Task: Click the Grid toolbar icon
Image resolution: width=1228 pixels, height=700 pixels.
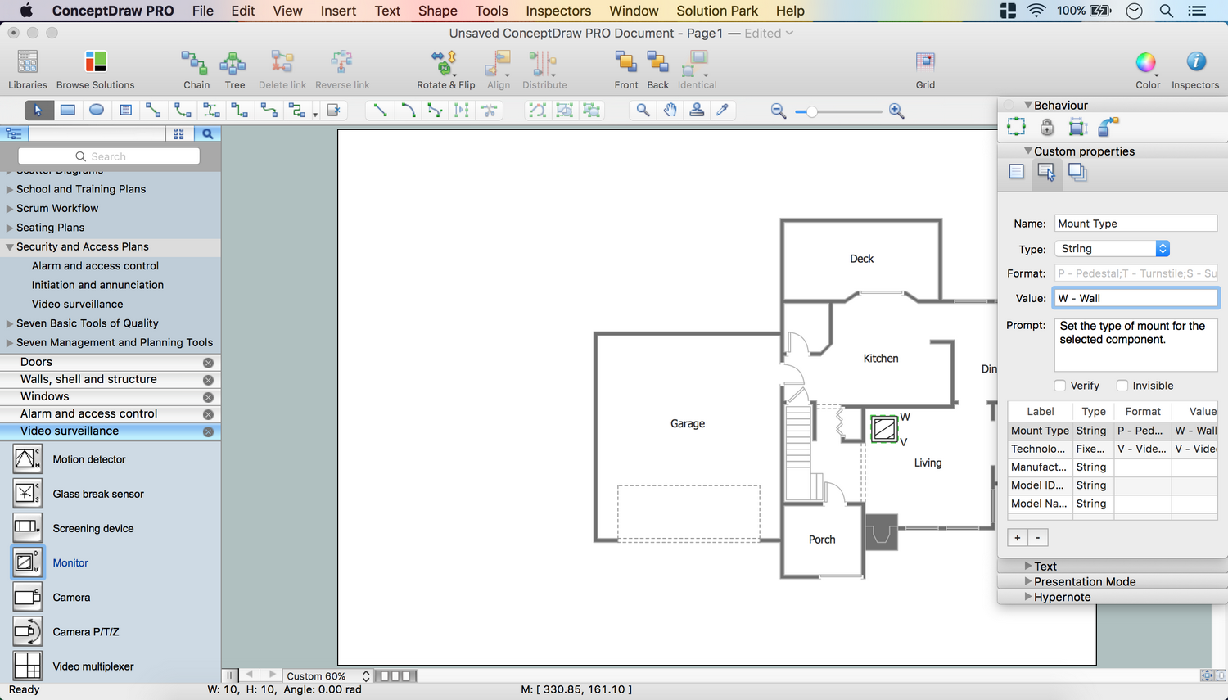Action: point(925,64)
